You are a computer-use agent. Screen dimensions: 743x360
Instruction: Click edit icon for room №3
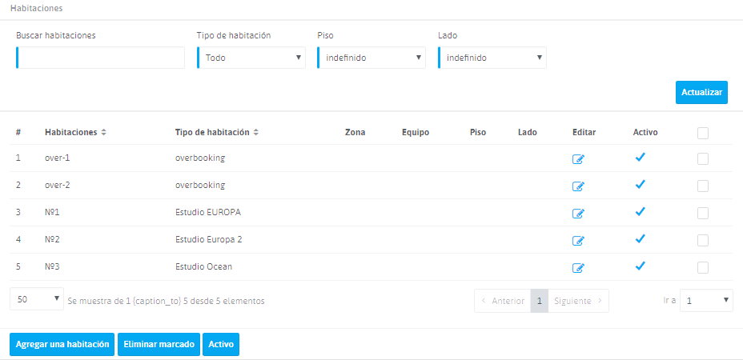[578, 268]
